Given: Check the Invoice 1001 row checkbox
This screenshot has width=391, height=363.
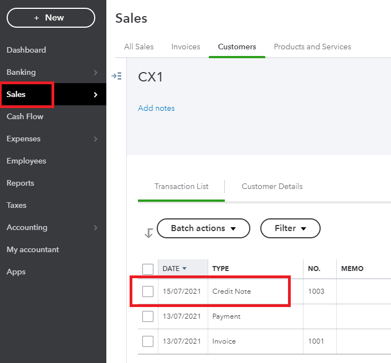Looking at the screenshot, I should point(148,341).
